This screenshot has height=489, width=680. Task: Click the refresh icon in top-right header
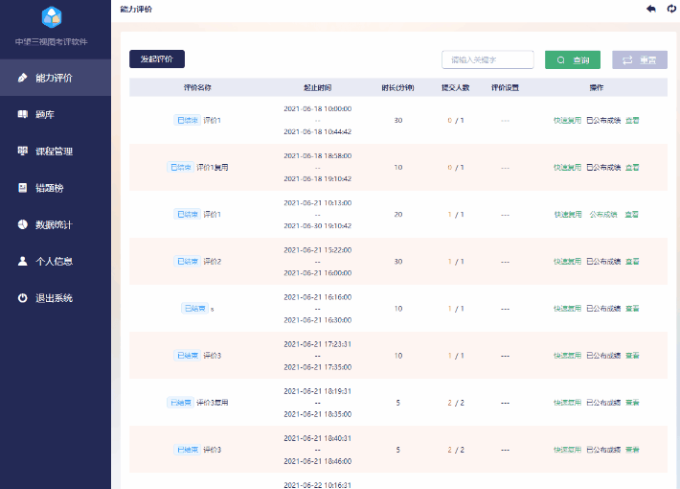(x=671, y=9)
